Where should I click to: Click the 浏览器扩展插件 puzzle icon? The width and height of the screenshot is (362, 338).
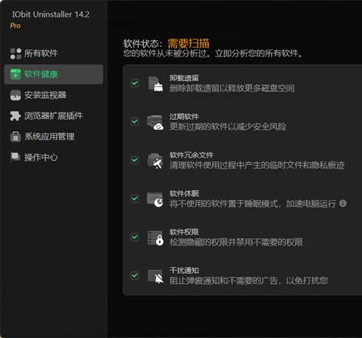(16, 116)
